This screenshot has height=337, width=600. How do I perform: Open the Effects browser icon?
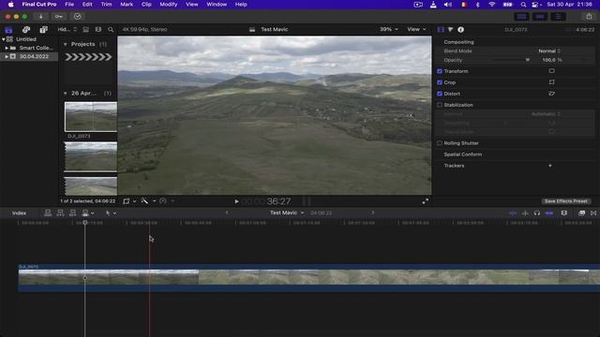pyautogui.click(x=581, y=213)
